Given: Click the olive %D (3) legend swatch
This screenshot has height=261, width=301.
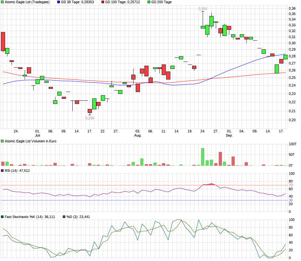Looking at the screenshot, I should pos(64,217).
